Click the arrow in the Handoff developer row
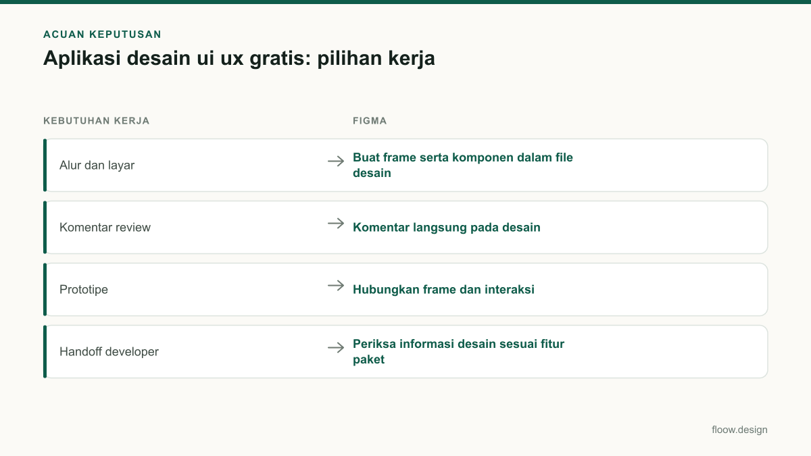This screenshot has width=811, height=456. click(336, 347)
